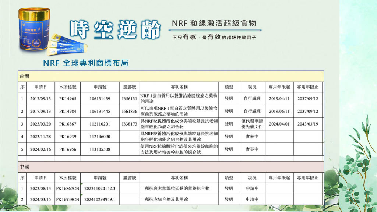Select application date 2023/08/14
377x212 pixels.
(x=40, y=188)
